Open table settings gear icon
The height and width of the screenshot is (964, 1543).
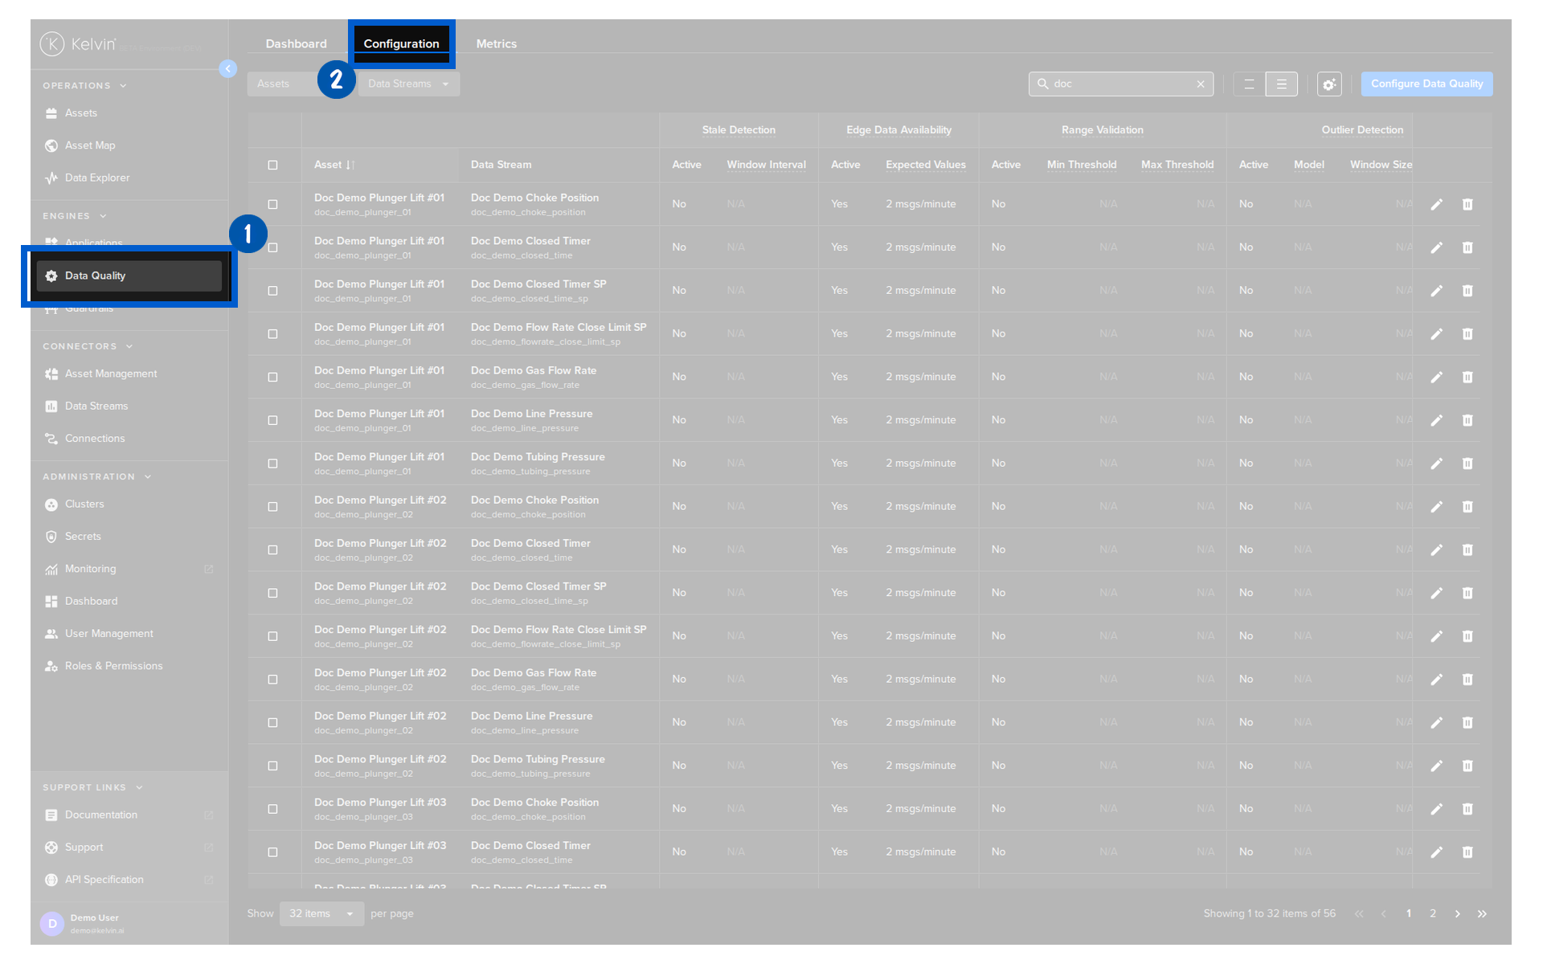(1329, 84)
